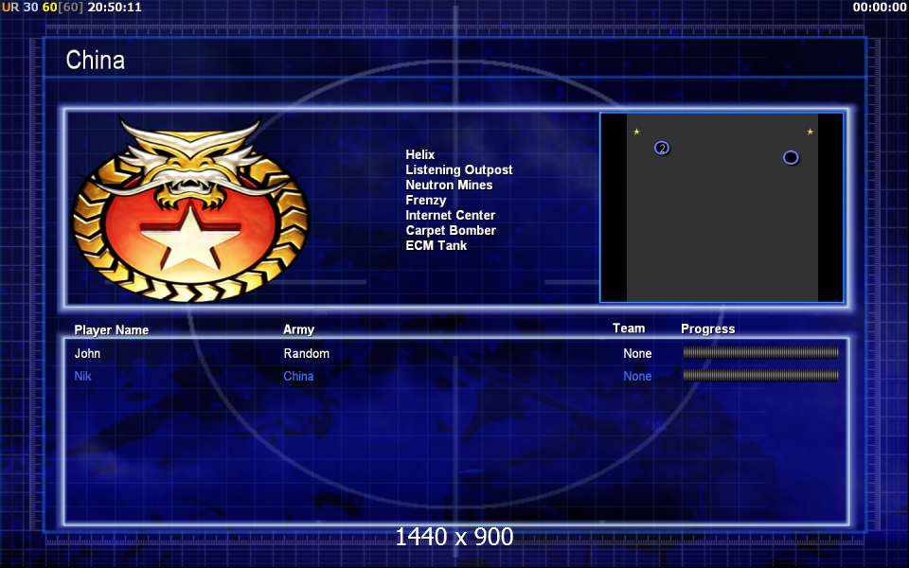Viewport: 909px width, 568px height.
Task: Click John's loading progress bar
Action: [x=760, y=352]
